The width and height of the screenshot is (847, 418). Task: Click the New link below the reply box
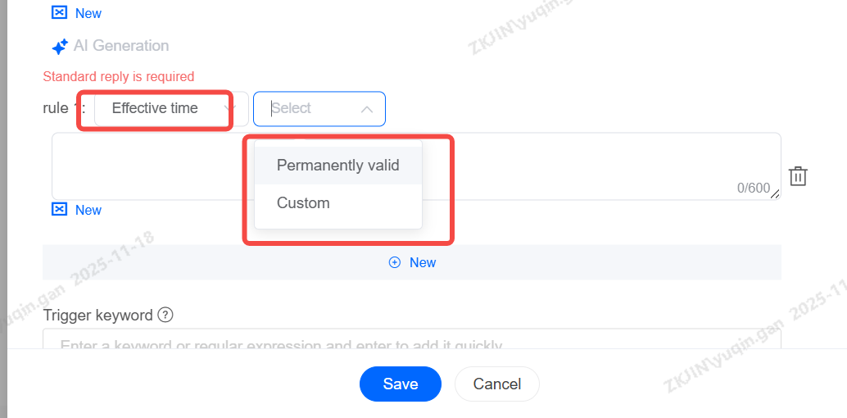tap(88, 210)
